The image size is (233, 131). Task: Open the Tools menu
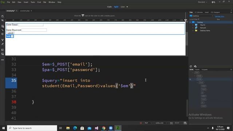(x=33, y=2)
